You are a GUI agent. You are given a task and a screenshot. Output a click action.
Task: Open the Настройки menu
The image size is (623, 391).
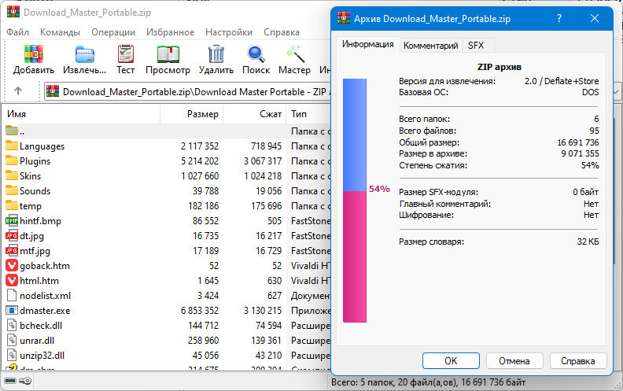pyautogui.click(x=229, y=32)
